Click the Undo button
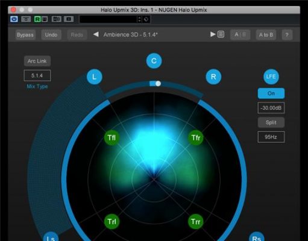The width and height of the screenshot is (308, 241). click(51, 35)
